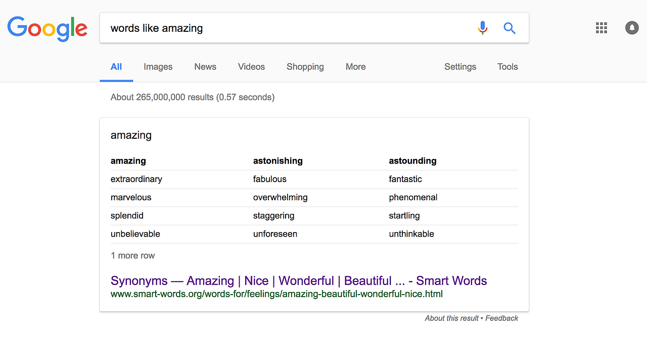Click the smart-words.org URL
The width and height of the screenshot is (647, 337).
click(276, 294)
